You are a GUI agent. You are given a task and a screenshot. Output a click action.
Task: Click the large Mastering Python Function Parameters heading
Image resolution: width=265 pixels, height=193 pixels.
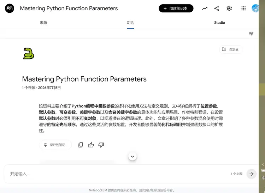pos(84,79)
